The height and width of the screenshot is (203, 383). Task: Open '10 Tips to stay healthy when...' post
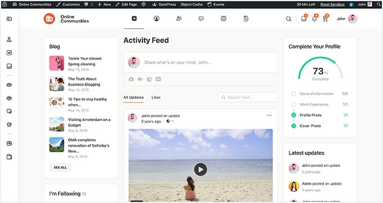click(x=87, y=102)
